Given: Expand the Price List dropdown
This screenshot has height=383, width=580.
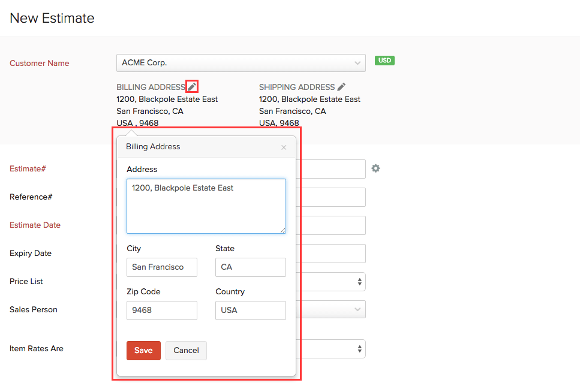Looking at the screenshot, I should pos(359,282).
